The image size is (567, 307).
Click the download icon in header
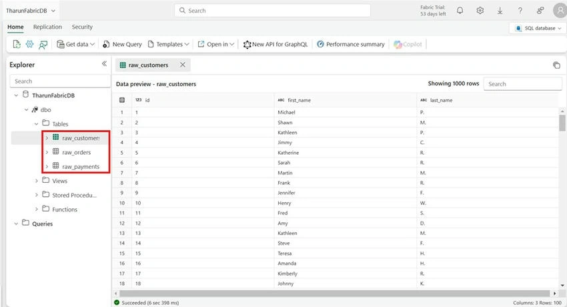click(500, 11)
